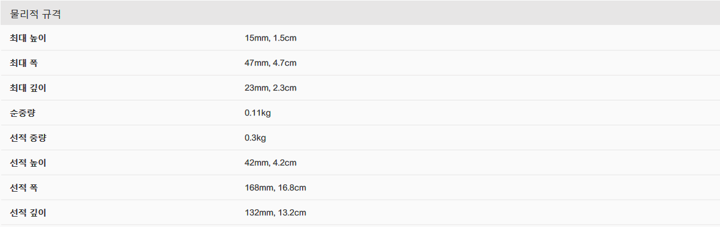The width and height of the screenshot is (720, 227).
Task: Click the 42mm, 4.2cm value
Action: tap(270, 162)
